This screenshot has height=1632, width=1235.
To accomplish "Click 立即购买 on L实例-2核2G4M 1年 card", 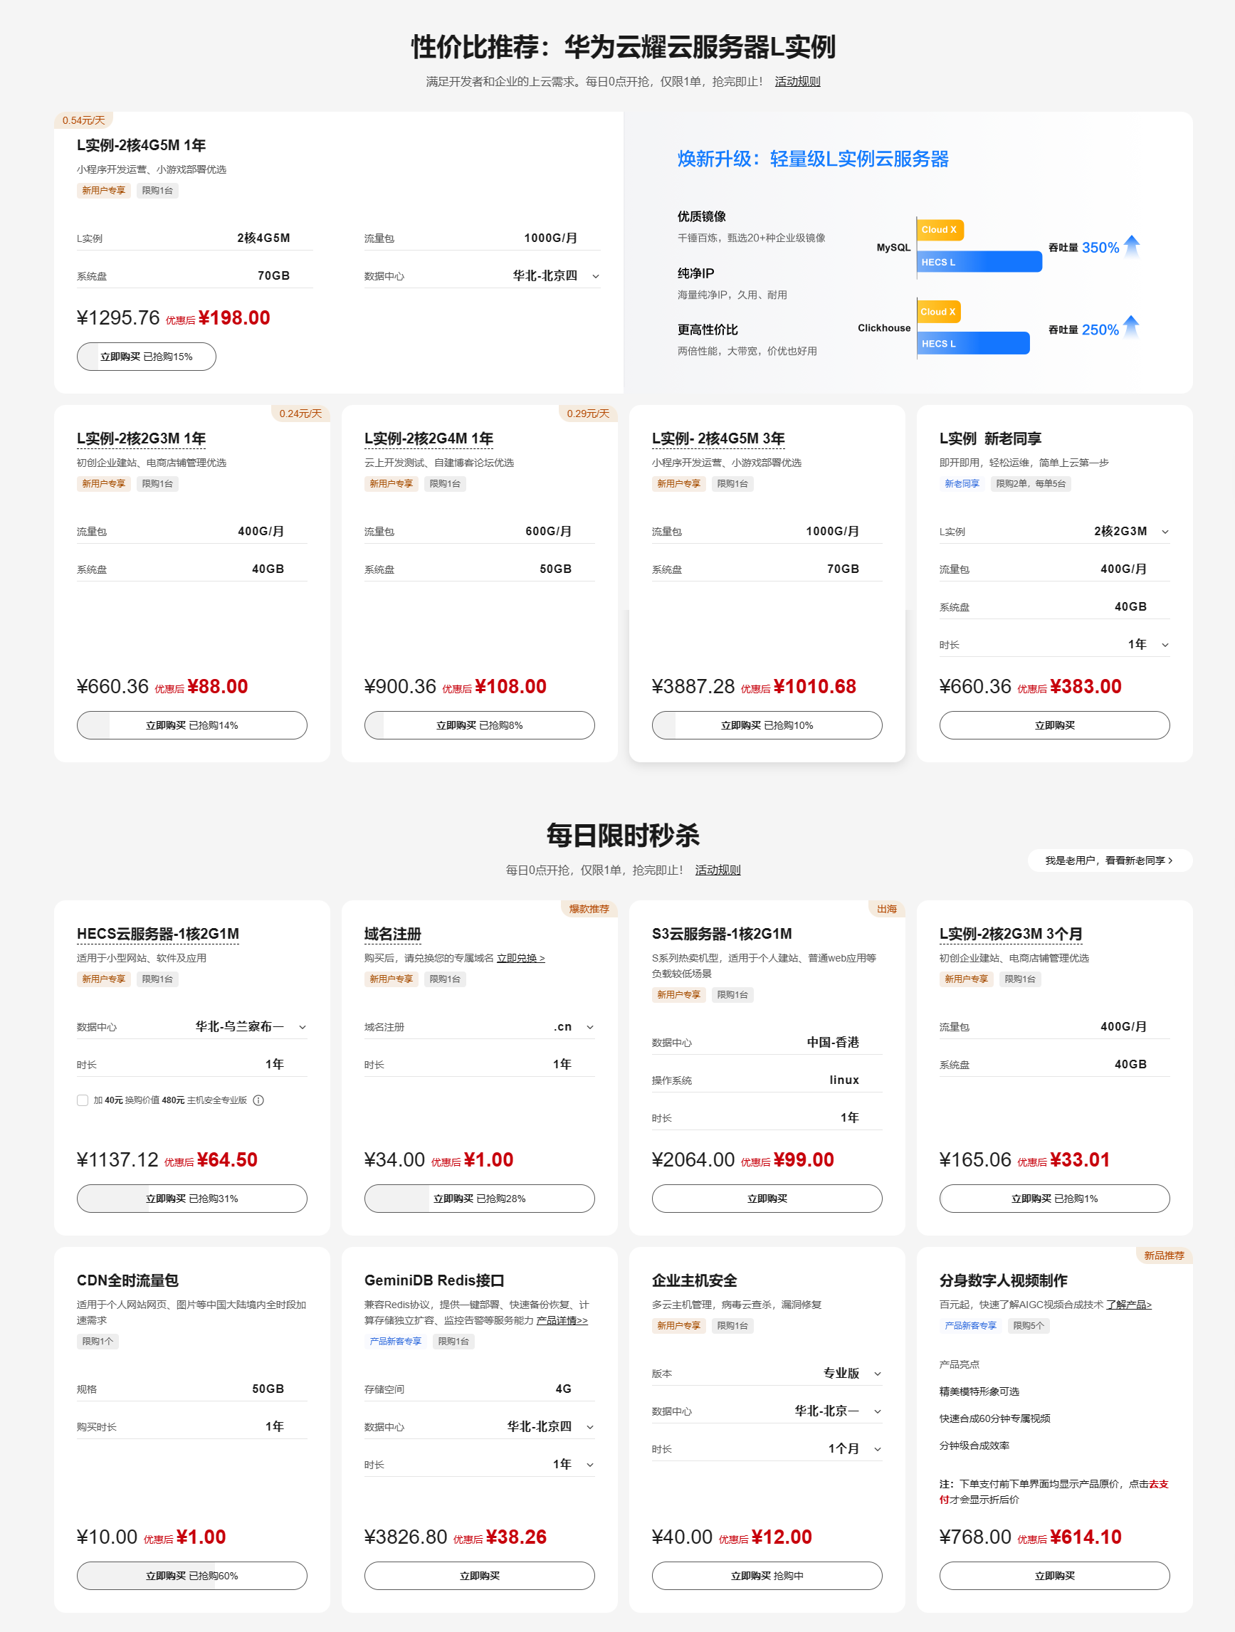I will (480, 725).
